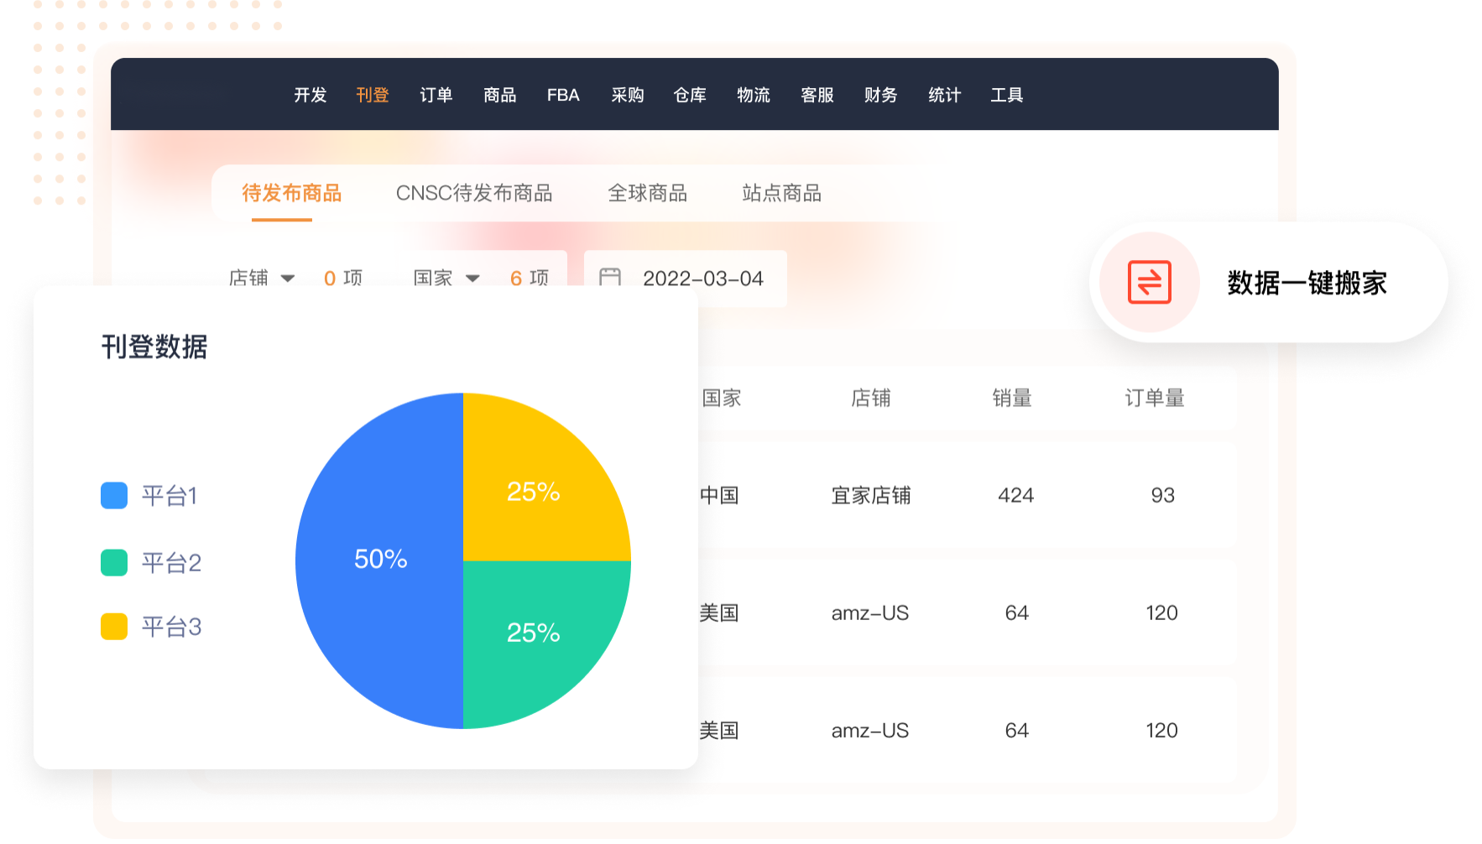
Task: Select the 全球商品 tab
Action: click(x=647, y=194)
